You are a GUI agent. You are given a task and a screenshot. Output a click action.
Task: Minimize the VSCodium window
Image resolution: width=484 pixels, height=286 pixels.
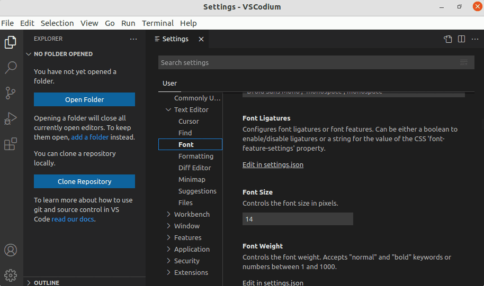click(442, 7)
